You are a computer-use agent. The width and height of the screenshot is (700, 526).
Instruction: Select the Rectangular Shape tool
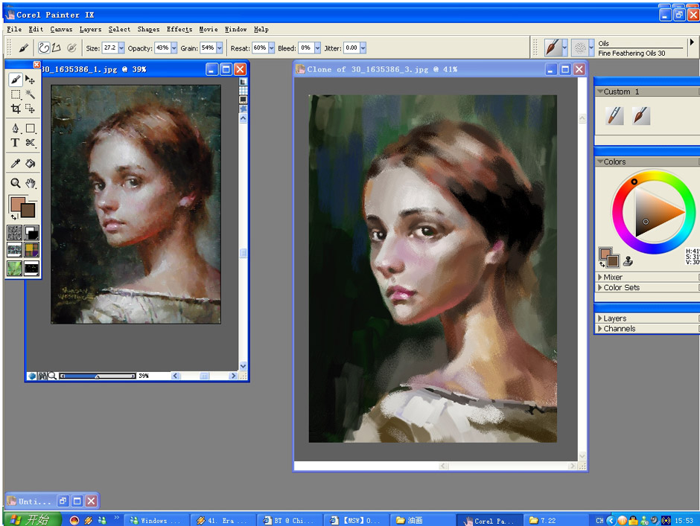(x=30, y=129)
